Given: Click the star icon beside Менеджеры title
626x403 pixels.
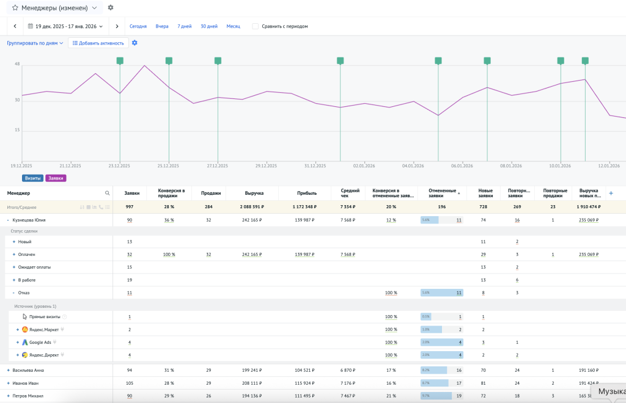Looking at the screenshot, I should 15,8.
